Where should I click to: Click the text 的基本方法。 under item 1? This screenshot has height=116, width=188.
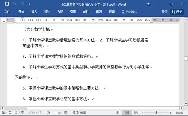click(x=34, y=46)
